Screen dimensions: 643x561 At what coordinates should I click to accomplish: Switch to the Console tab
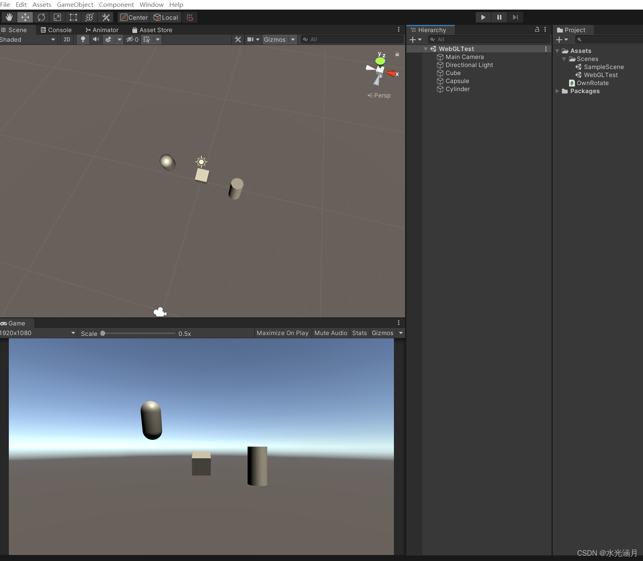[59, 30]
